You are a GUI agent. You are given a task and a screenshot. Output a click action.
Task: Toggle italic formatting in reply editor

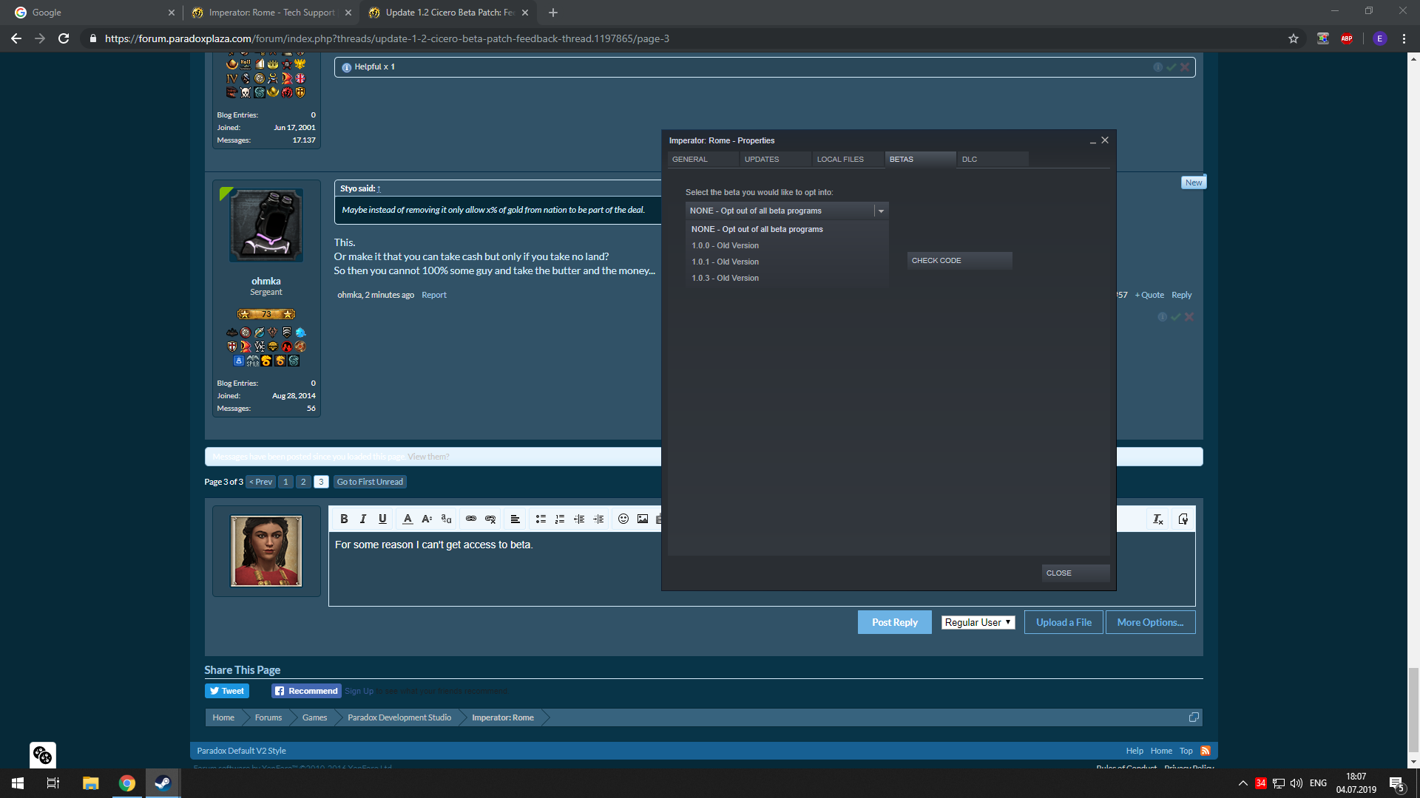(x=363, y=519)
